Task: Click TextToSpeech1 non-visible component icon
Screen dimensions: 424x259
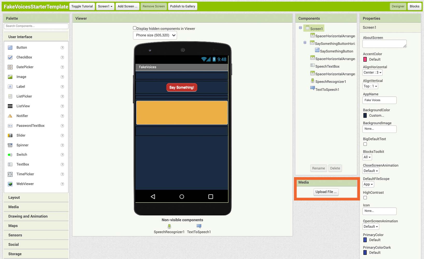Action: point(199,226)
